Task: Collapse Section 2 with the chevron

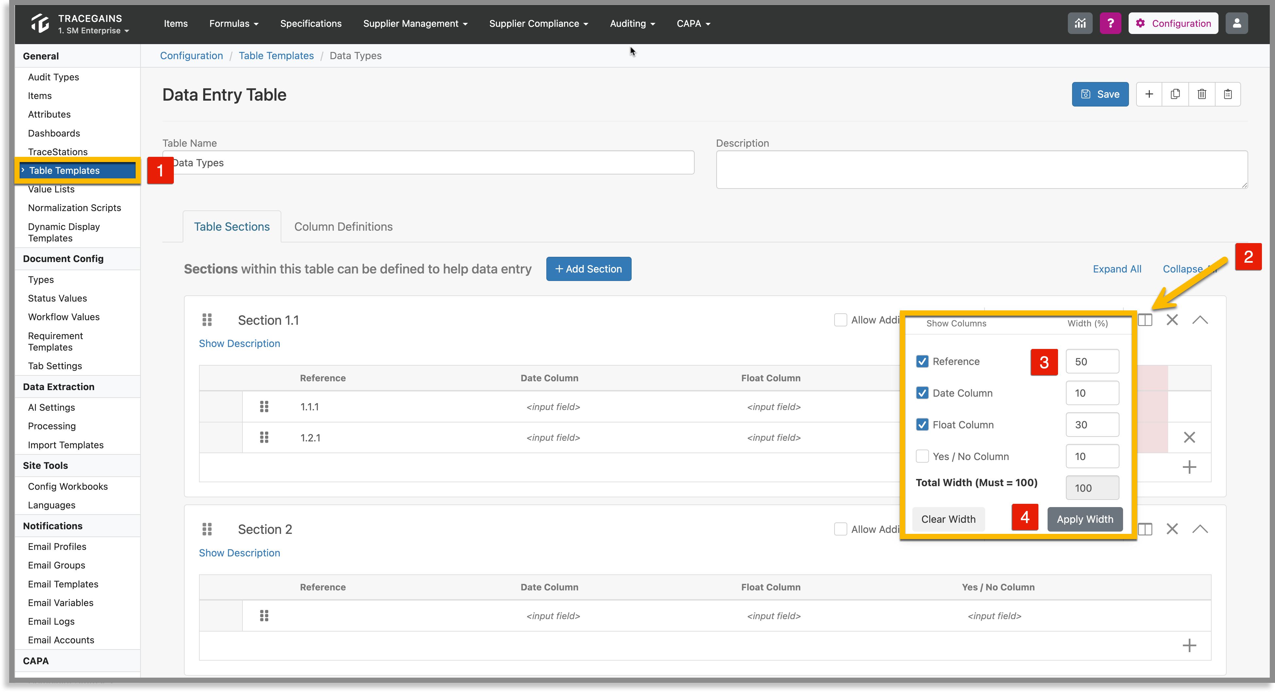Action: (x=1200, y=529)
